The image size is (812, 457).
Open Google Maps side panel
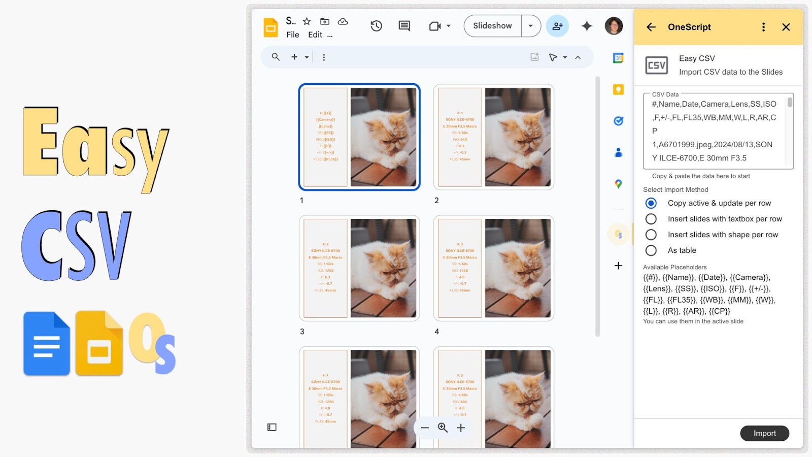[618, 184]
